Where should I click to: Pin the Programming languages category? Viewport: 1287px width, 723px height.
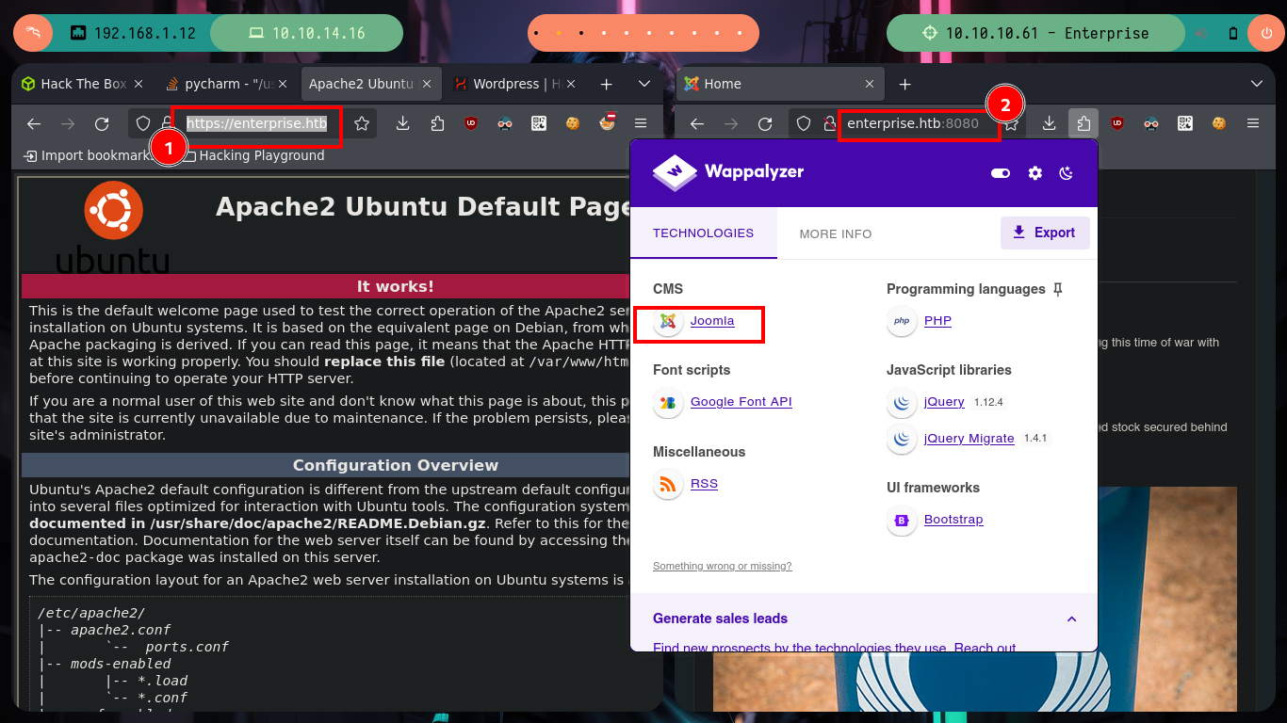(x=1057, y=289)
